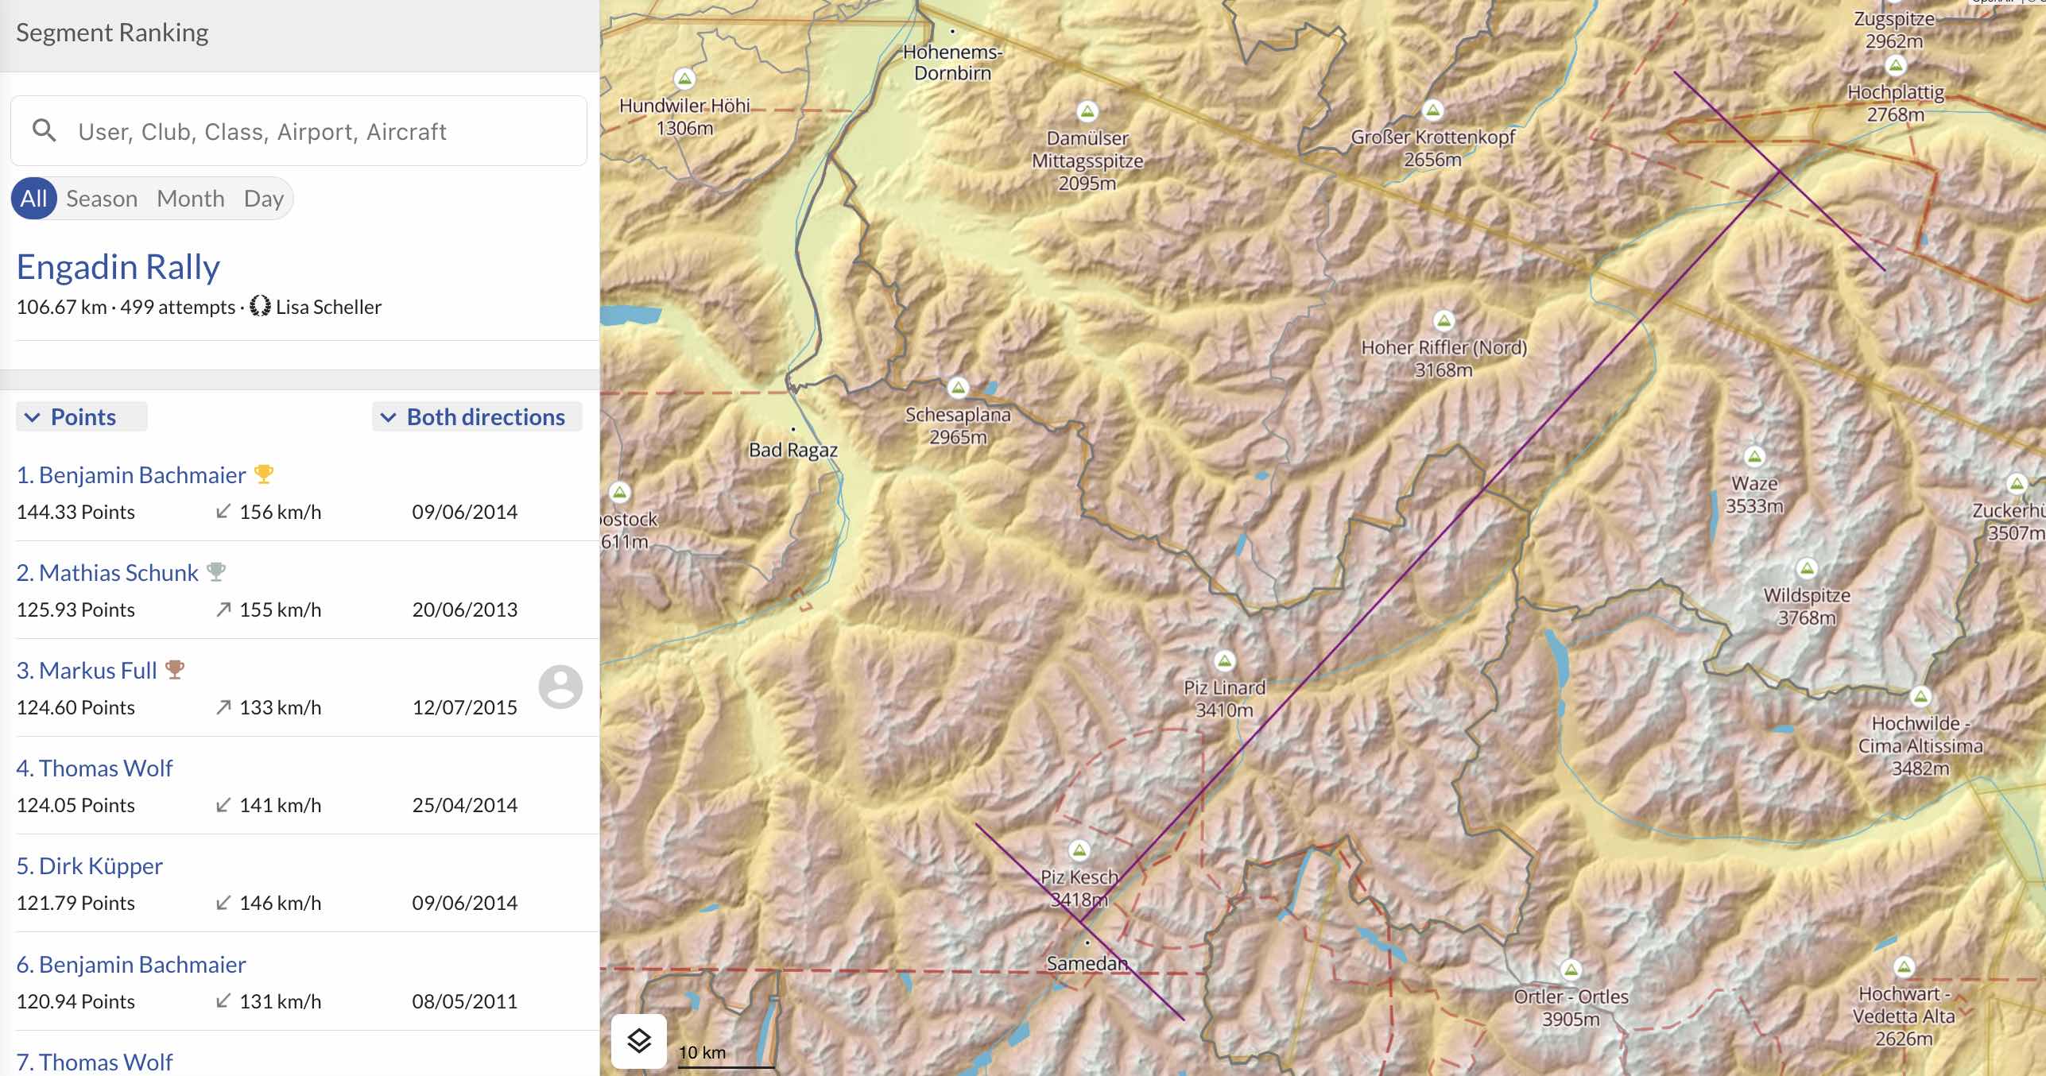Click the Waze peak marker

pyautogui.click(x=1754, y=457)
